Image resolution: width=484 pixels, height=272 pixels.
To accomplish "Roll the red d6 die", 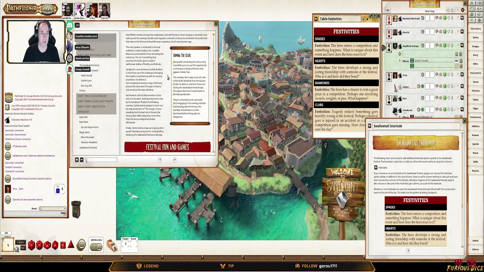I will (63, 245).
